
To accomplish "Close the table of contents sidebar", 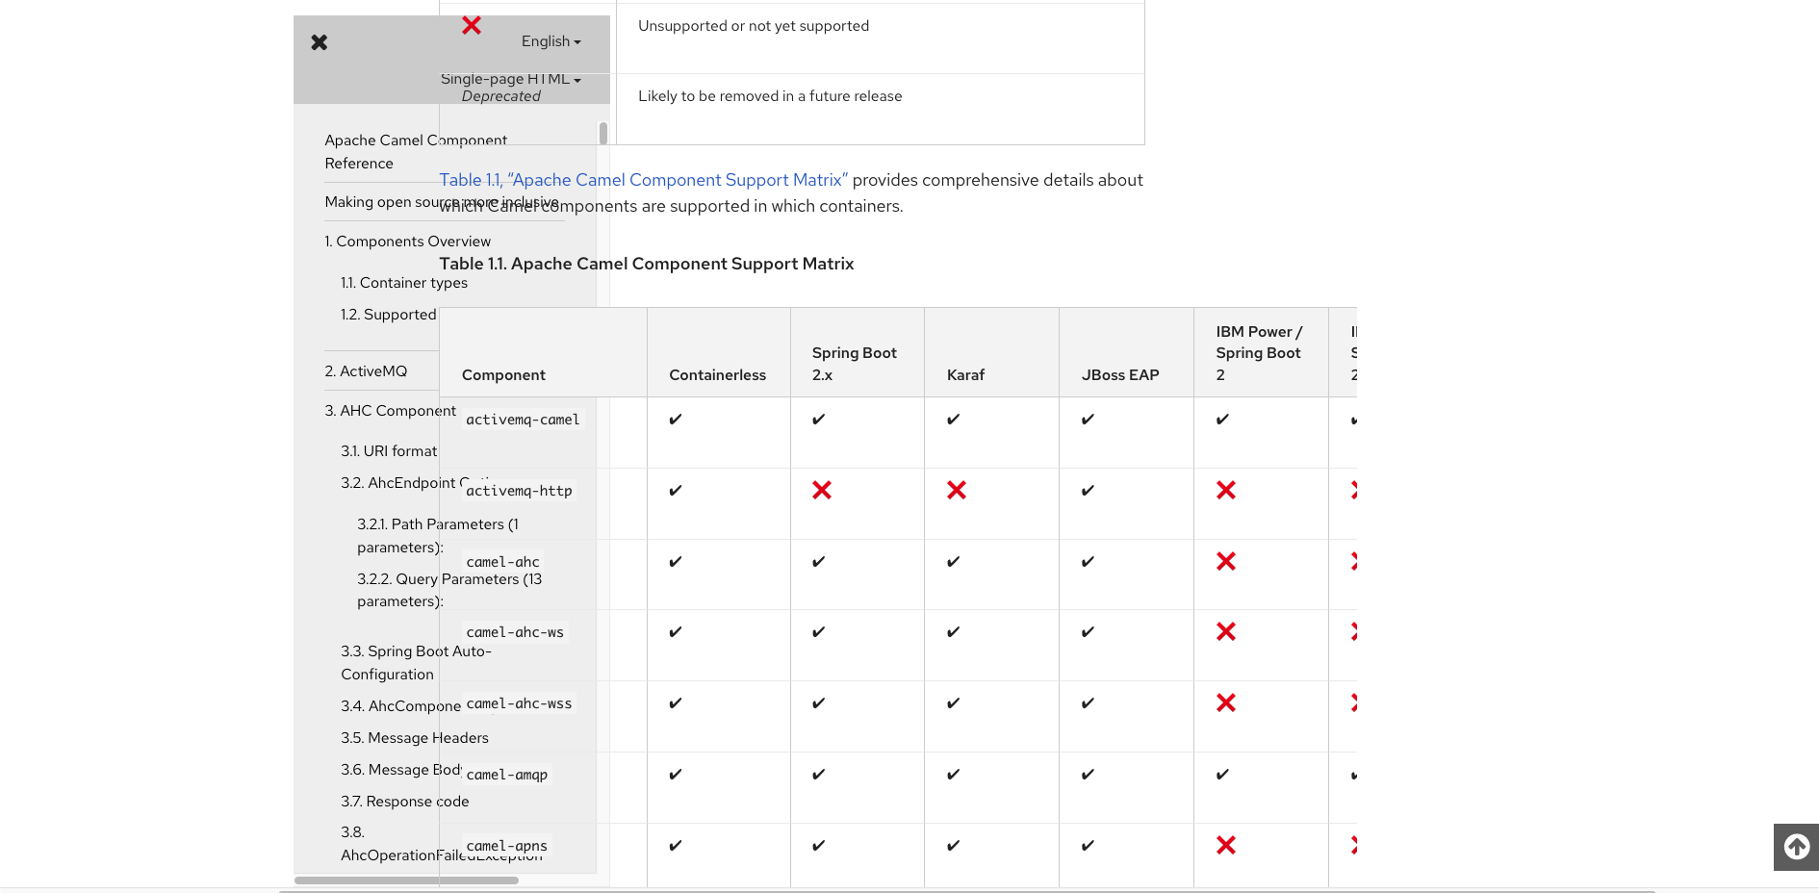I will (x=320, y=42).
